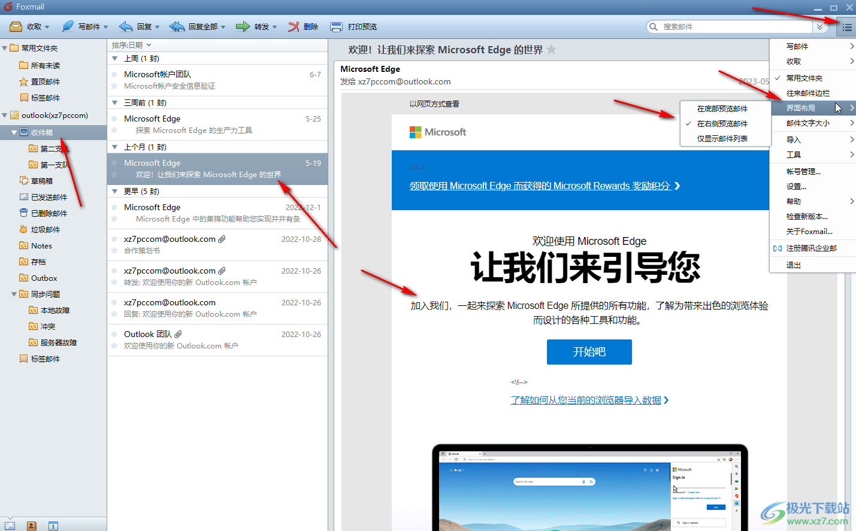The height and width of the screenshot is (531, 856).
Task: Open 工具 menu item
Action: [813, 154]
